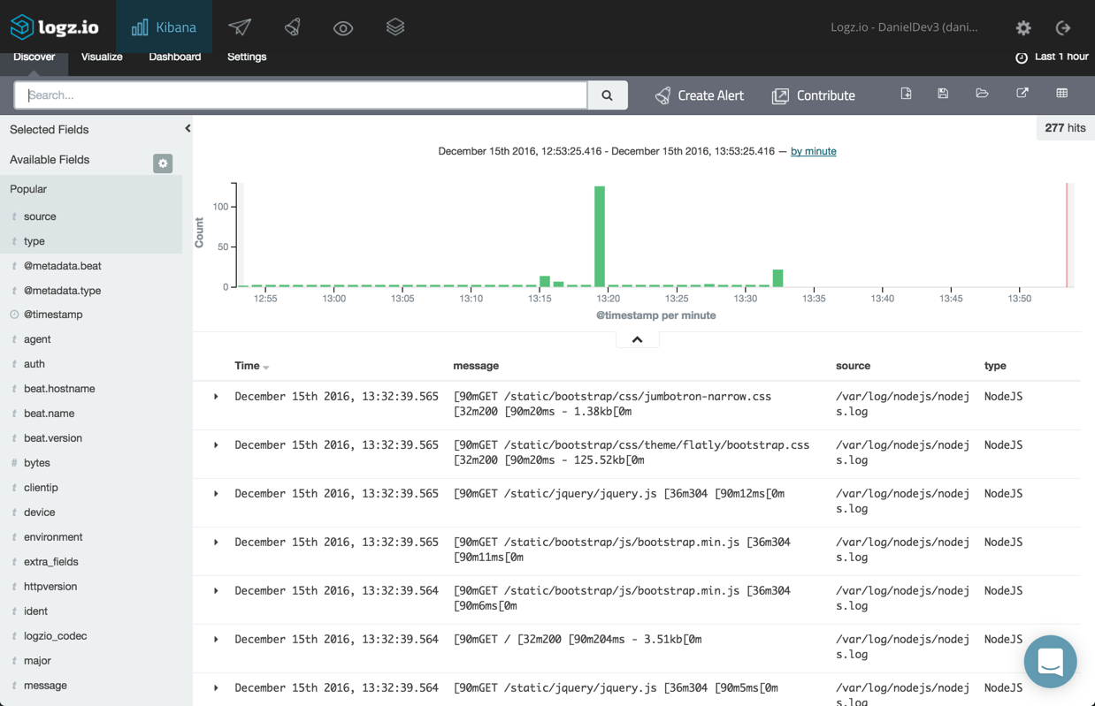
Task: Expand the first log row with jumbotron-narrow.css
Action: click(x=216, y=397)
